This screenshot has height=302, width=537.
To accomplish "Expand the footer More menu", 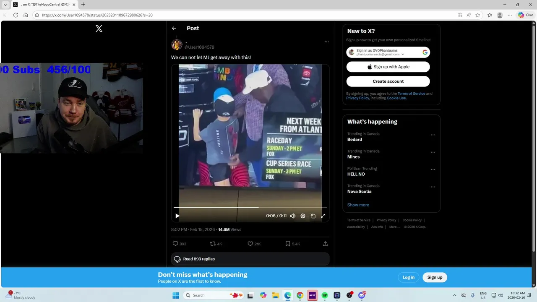I will 394,227.
